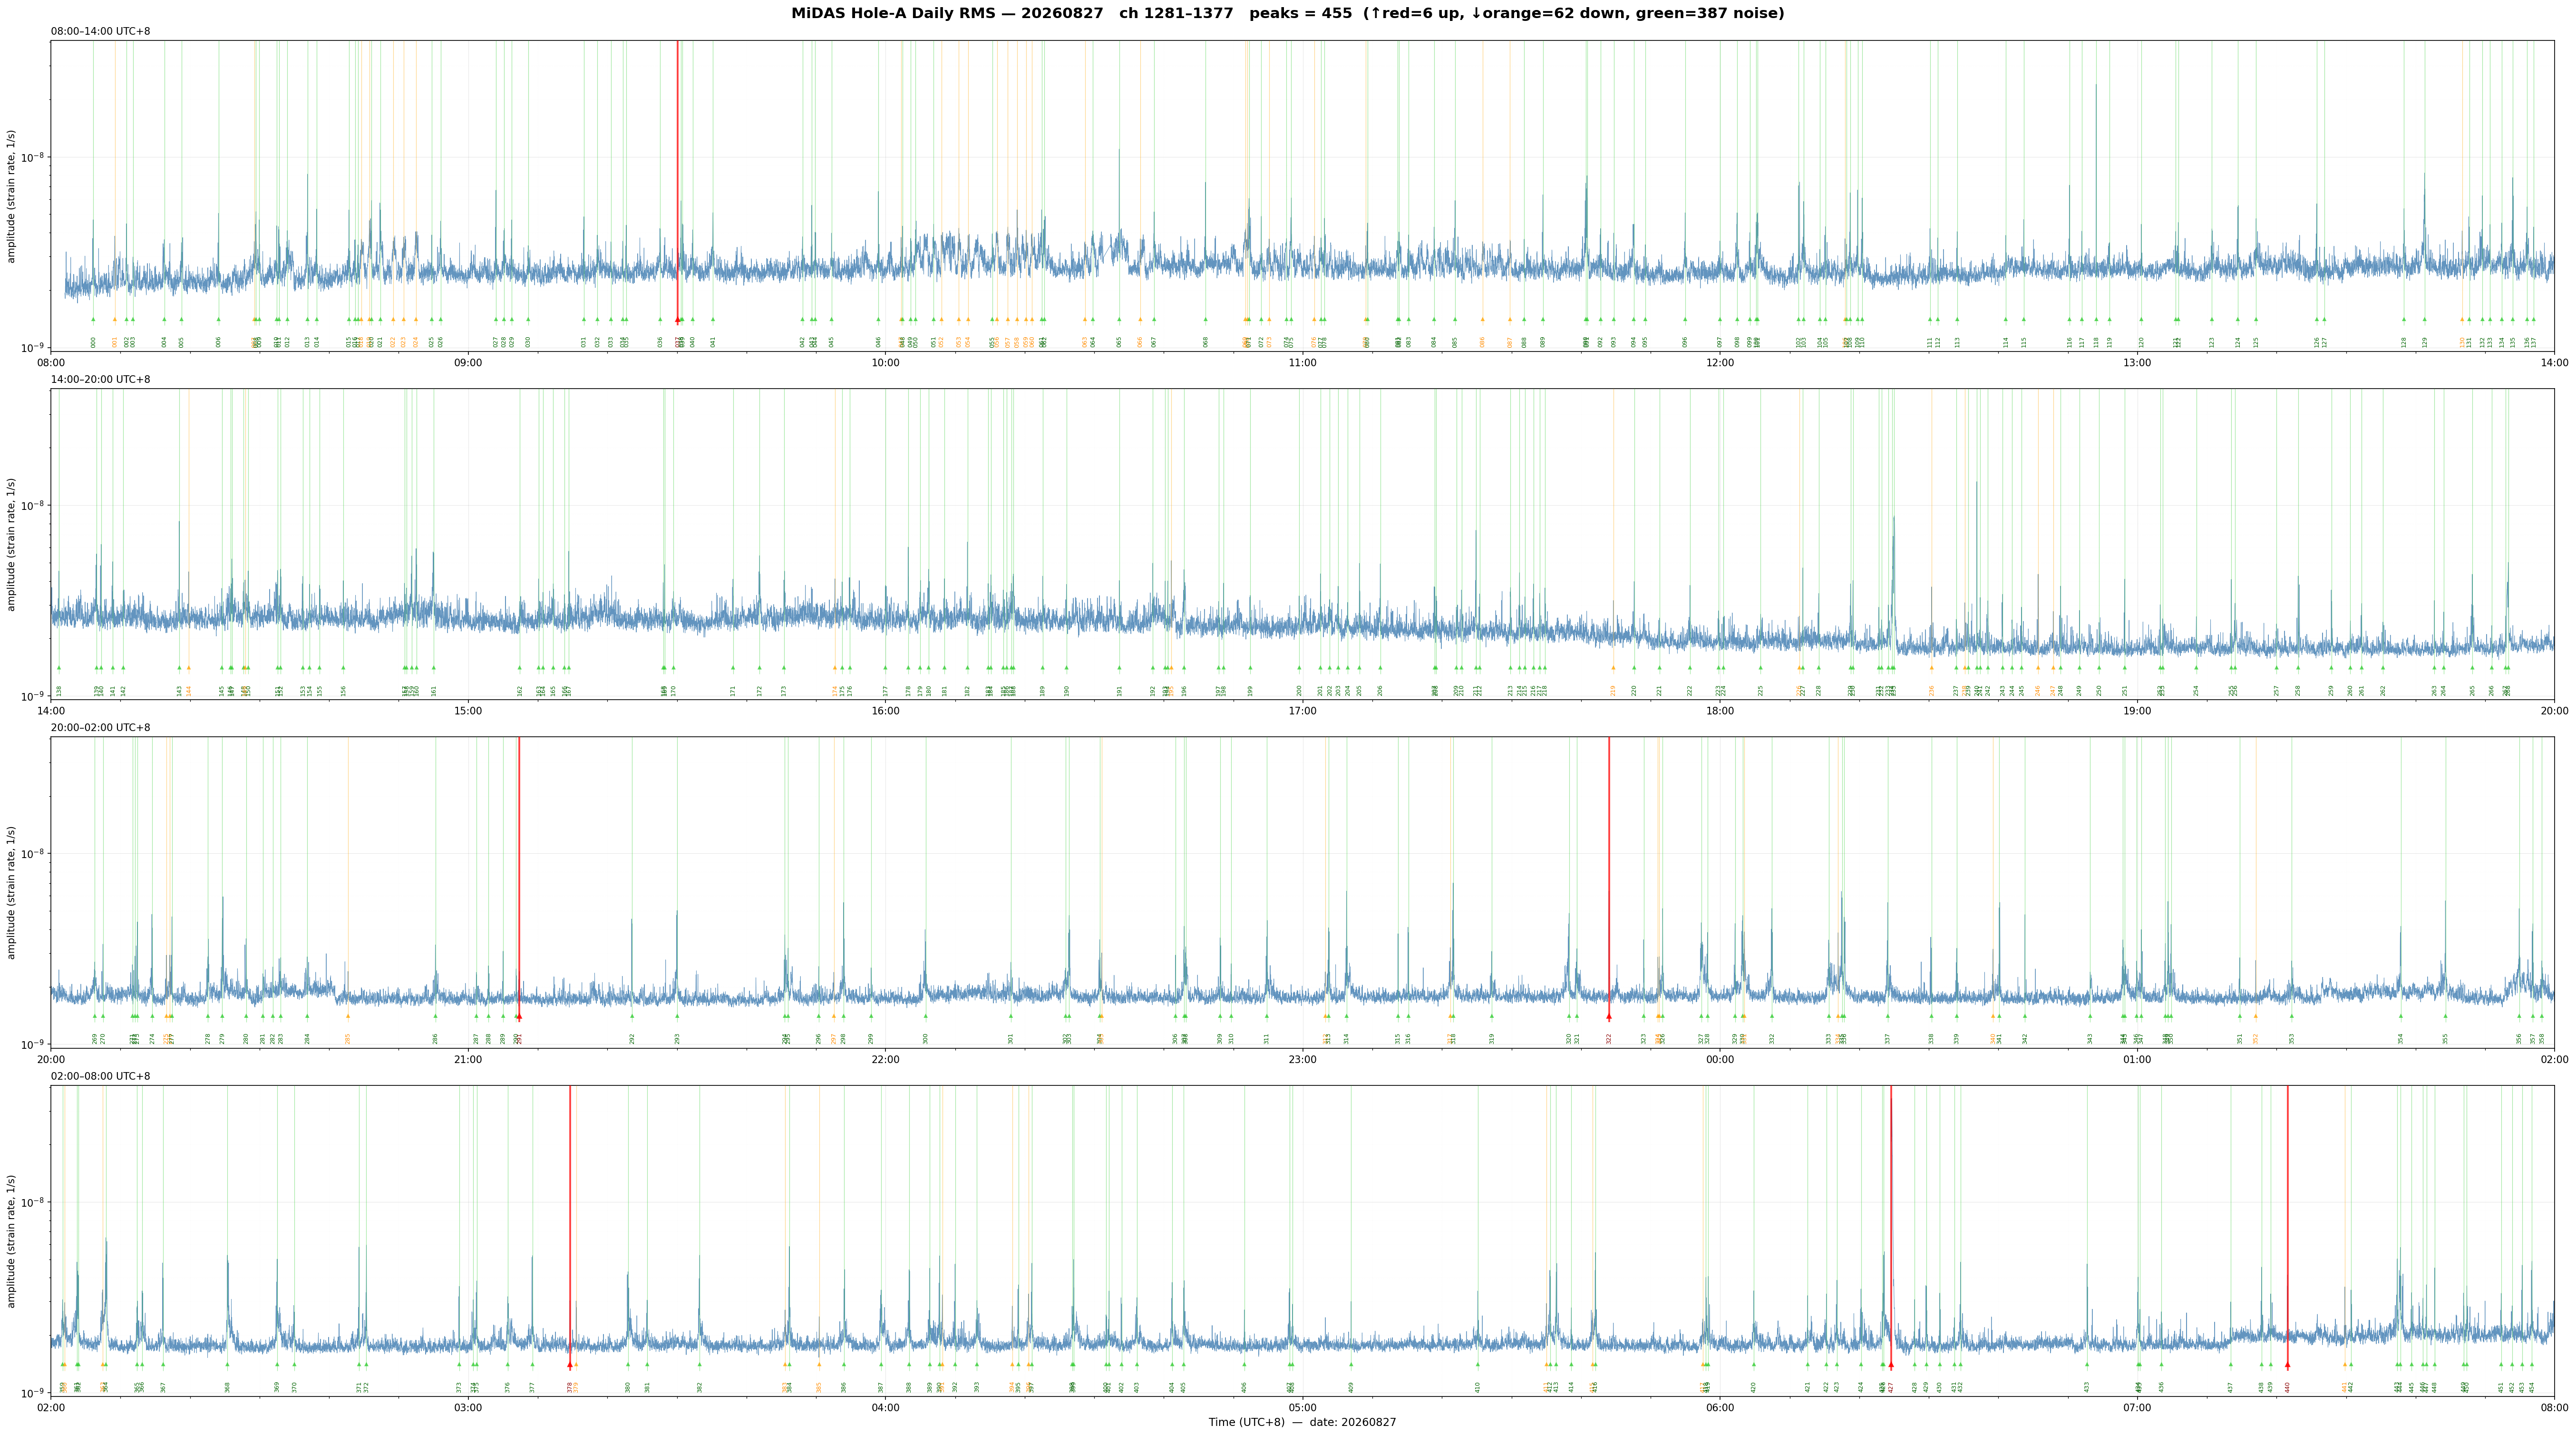This screenshot has height=1435, width=2576.
Task: Pick the 04:00 tick on the time axis
Action: point(885,1408)
